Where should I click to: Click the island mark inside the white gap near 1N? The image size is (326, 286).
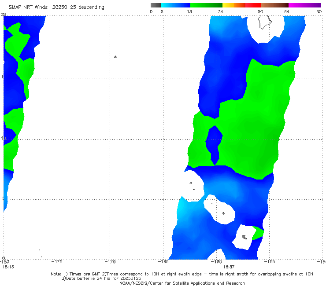click(x=244, y=237)
